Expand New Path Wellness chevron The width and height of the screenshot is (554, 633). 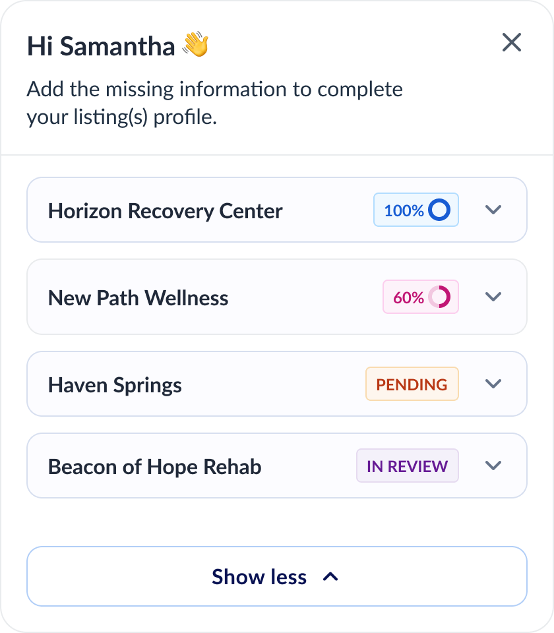pyautogui.click(x=493, y=297)
